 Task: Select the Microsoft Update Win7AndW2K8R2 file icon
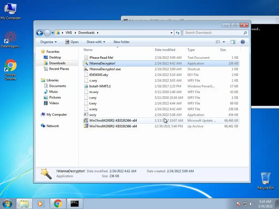(x=86, y=120)
